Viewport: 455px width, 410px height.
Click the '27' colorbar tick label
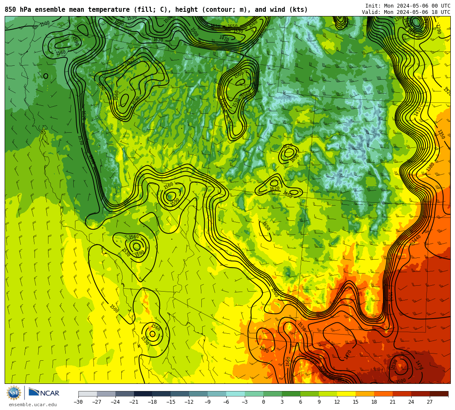pyautogui.click(x=430, y=402)
